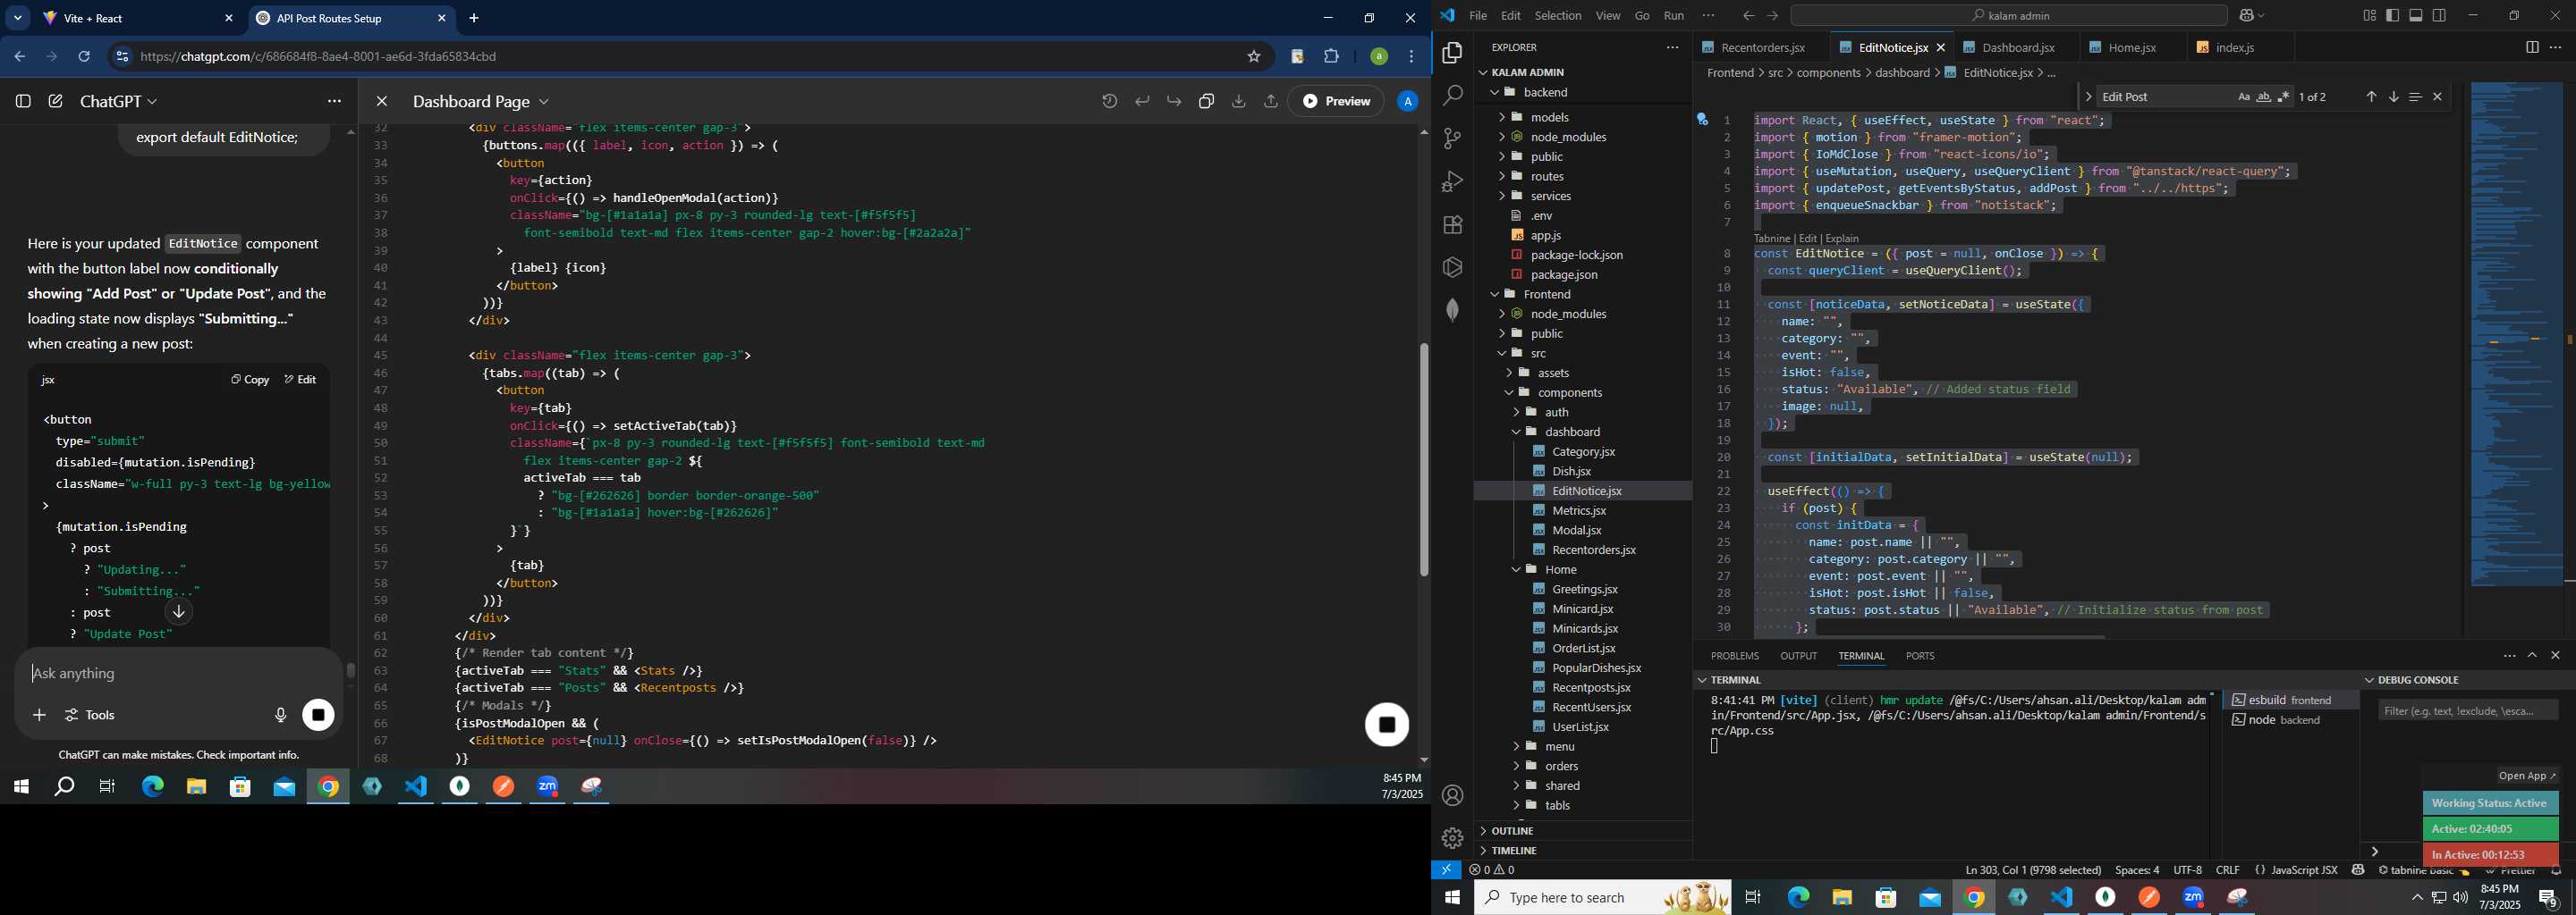The height and width of the screenshot is (915, 2576).
Task: Click the canvas code vertical scrollbar
Action: tap(1423, 459)
